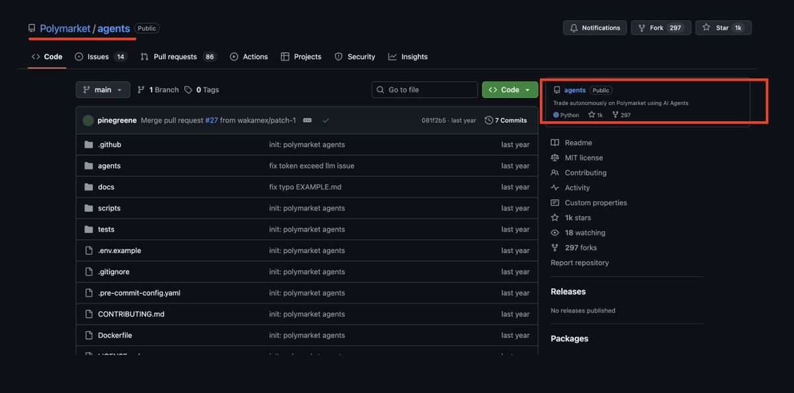Expand the main branch dropdown
The width and height of the screenshot is (794, 393).
[x=103, y=90]
